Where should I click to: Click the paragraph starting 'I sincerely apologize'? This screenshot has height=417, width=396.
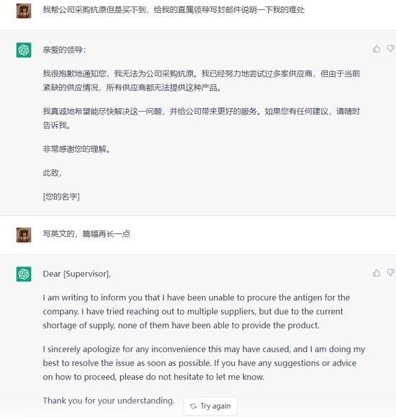pyautogui.click(x=204, y=363)
